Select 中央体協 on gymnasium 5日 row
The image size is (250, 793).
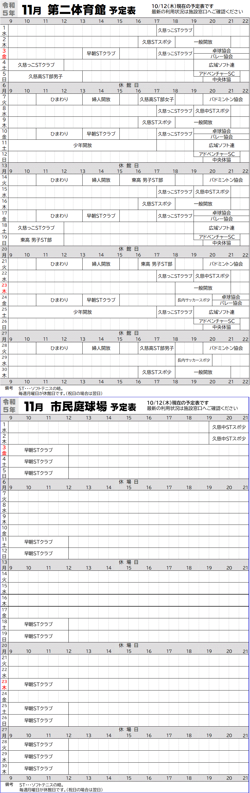coord(221,80)
